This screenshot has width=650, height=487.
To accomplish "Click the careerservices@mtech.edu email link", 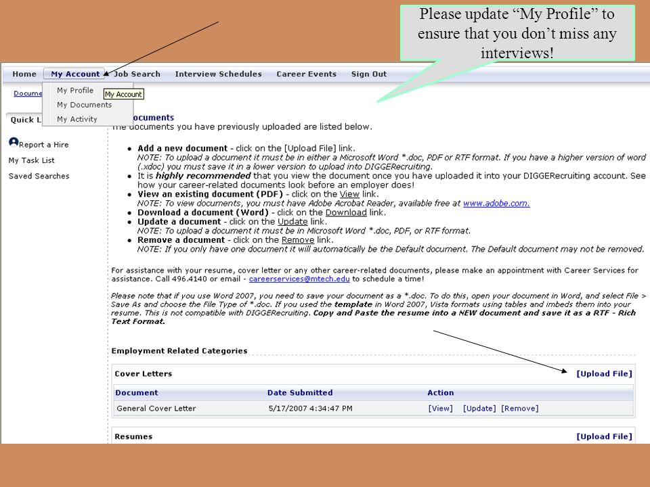I will [x=299, y=279].
